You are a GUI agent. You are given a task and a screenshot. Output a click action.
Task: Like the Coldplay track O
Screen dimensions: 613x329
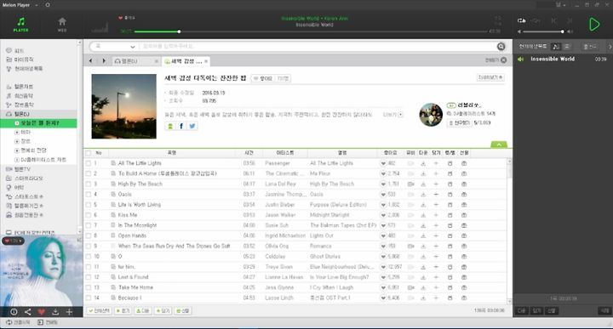pos(383,257)
